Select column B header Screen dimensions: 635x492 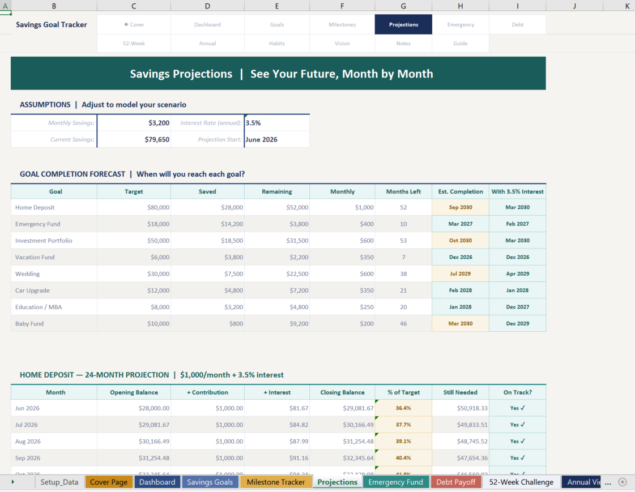coord(54,6)
